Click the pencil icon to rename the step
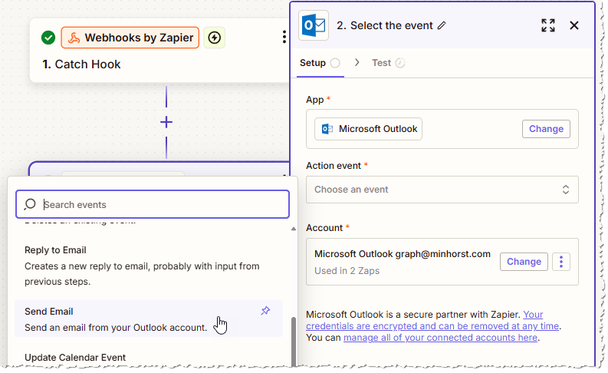608x373 pixels. [442, 25]
